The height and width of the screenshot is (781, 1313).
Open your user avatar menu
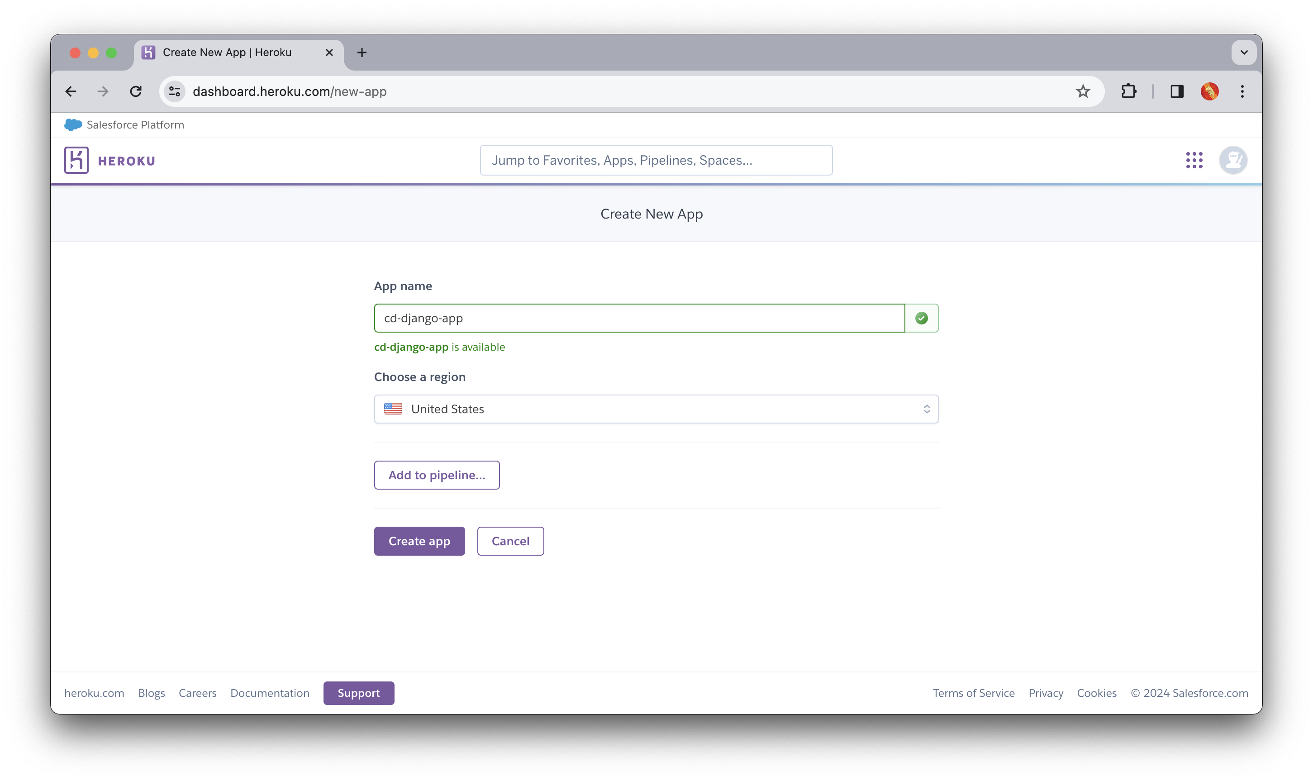pos(1233,159)
